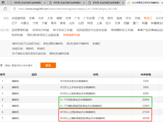Open the tab actions icon at top-left
163x122 pixels.
3,3
